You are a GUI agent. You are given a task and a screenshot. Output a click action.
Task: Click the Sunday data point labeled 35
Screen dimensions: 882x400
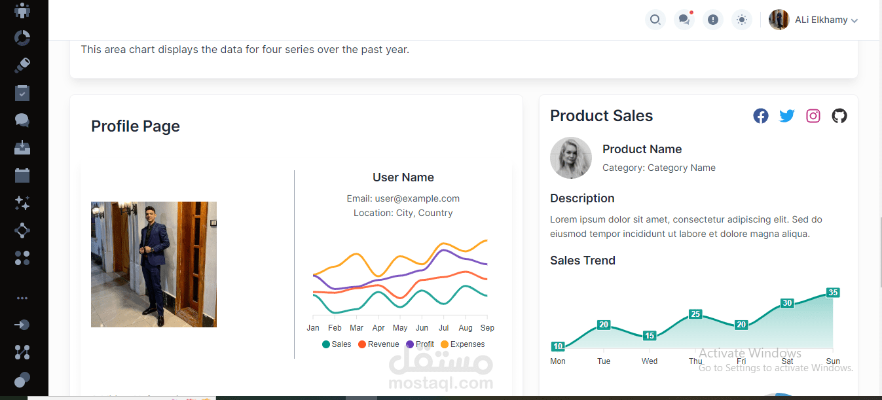(x=833, y=293)
